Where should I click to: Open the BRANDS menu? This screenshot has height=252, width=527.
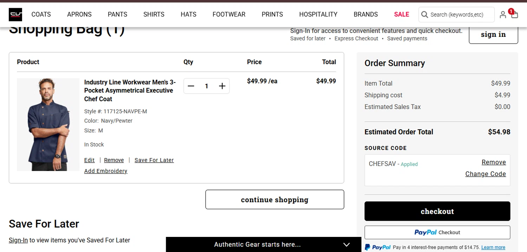click(x=366, y=14)
